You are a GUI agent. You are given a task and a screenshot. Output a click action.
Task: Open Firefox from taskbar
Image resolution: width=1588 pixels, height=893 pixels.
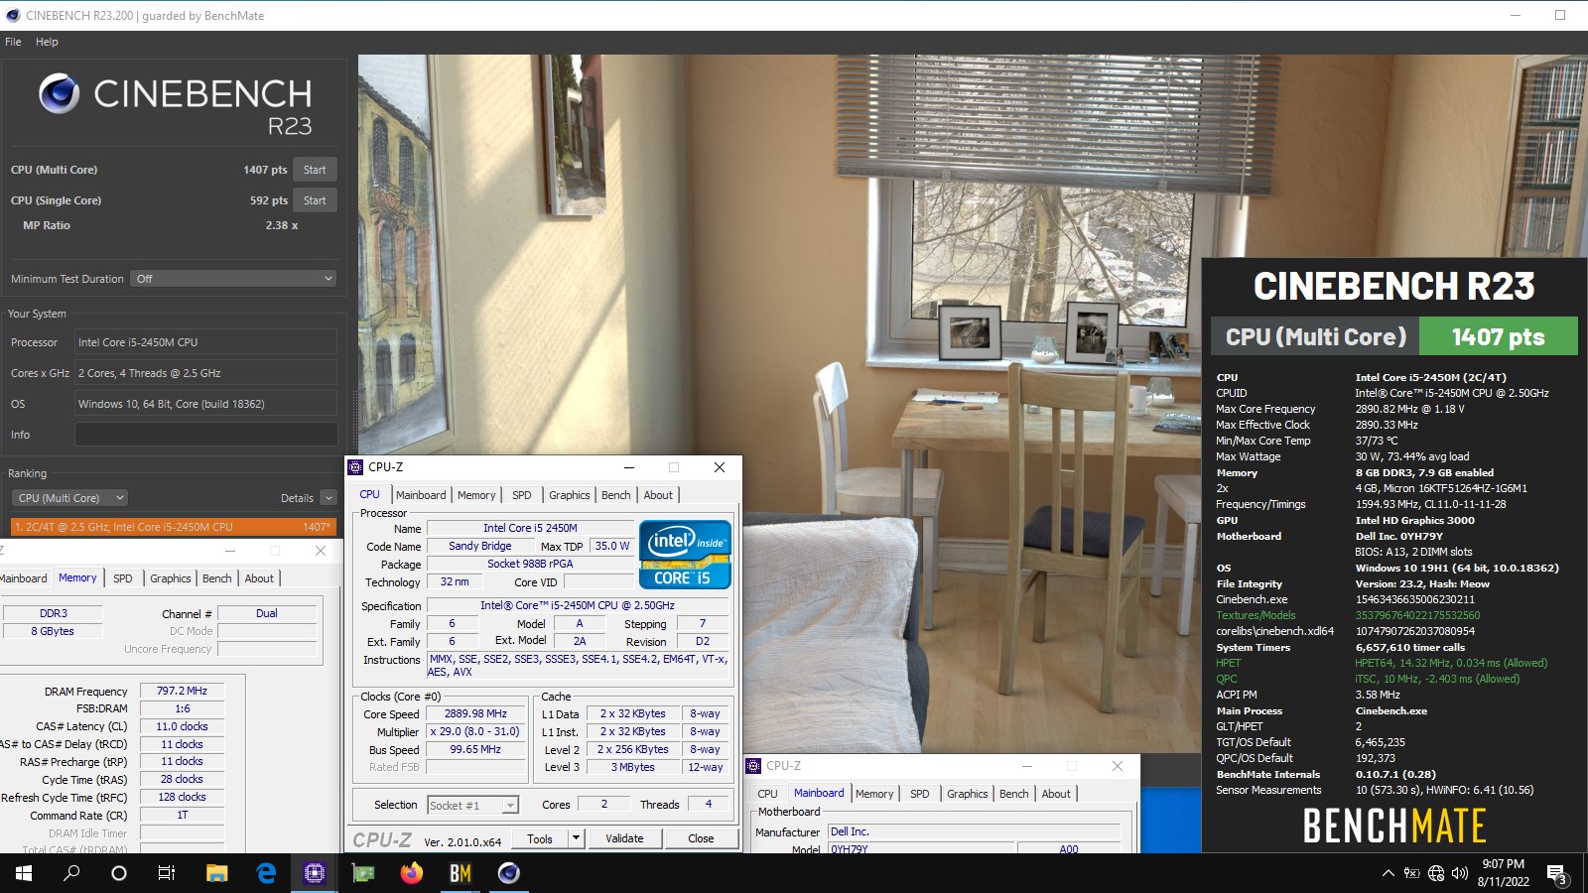pos(412,873)
